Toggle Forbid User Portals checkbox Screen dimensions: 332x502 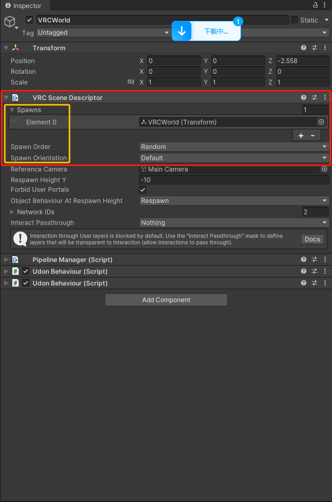(x=143, y=190)
